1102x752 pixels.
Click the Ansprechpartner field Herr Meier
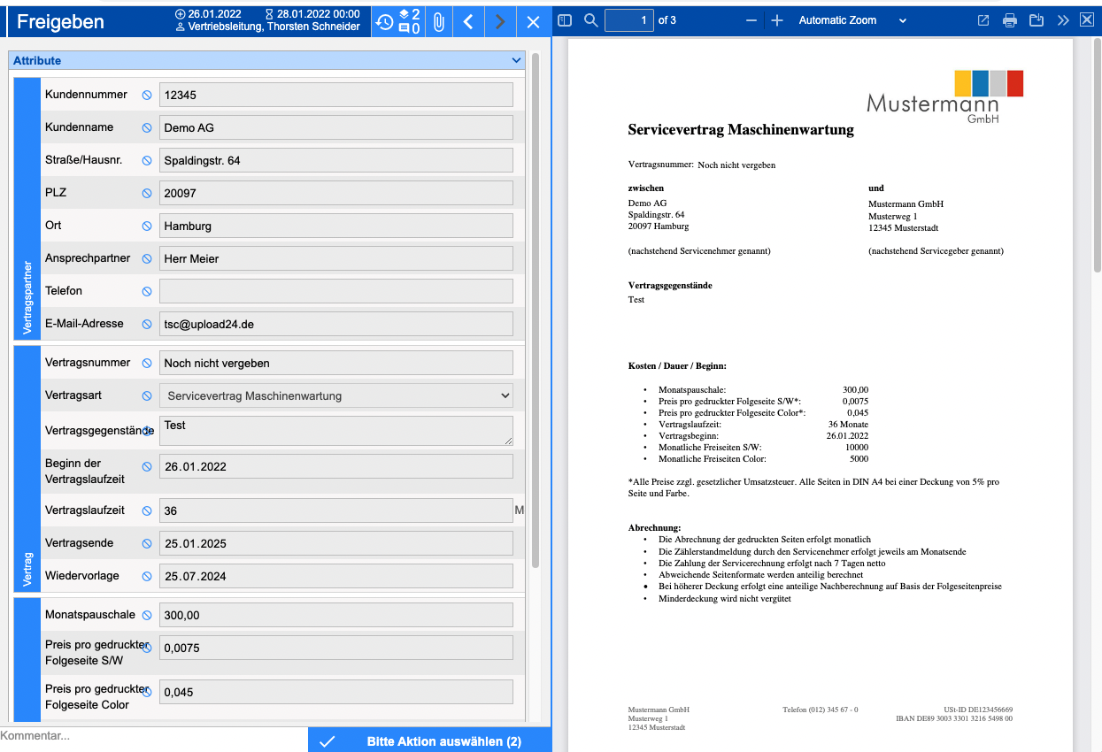pyautogui.click(x=336, y=258)
